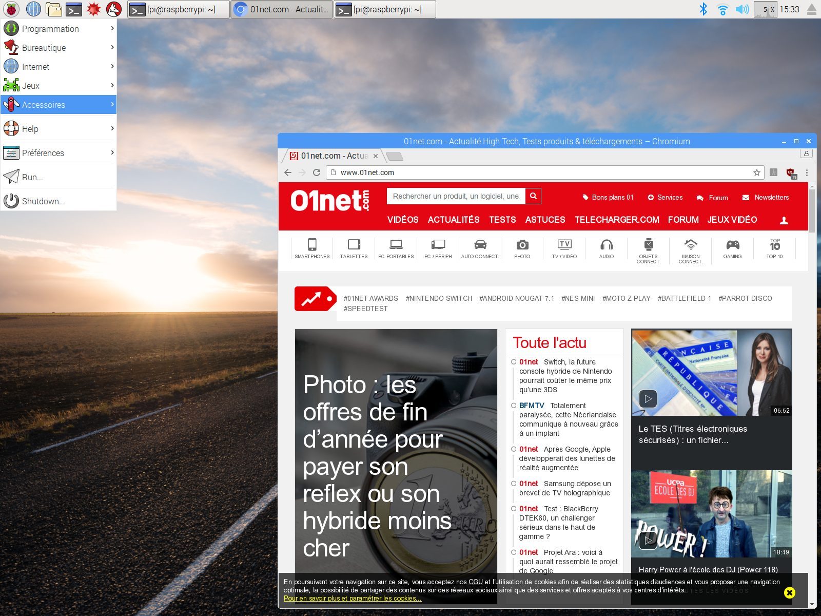The height and width of the screenshot is (616, 821).
Task: Choose Shutdown... from the menu
Action: point(58,201)
